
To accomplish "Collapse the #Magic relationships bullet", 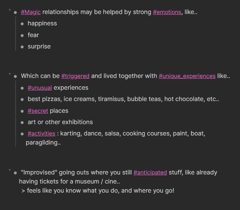I will 10,10.
